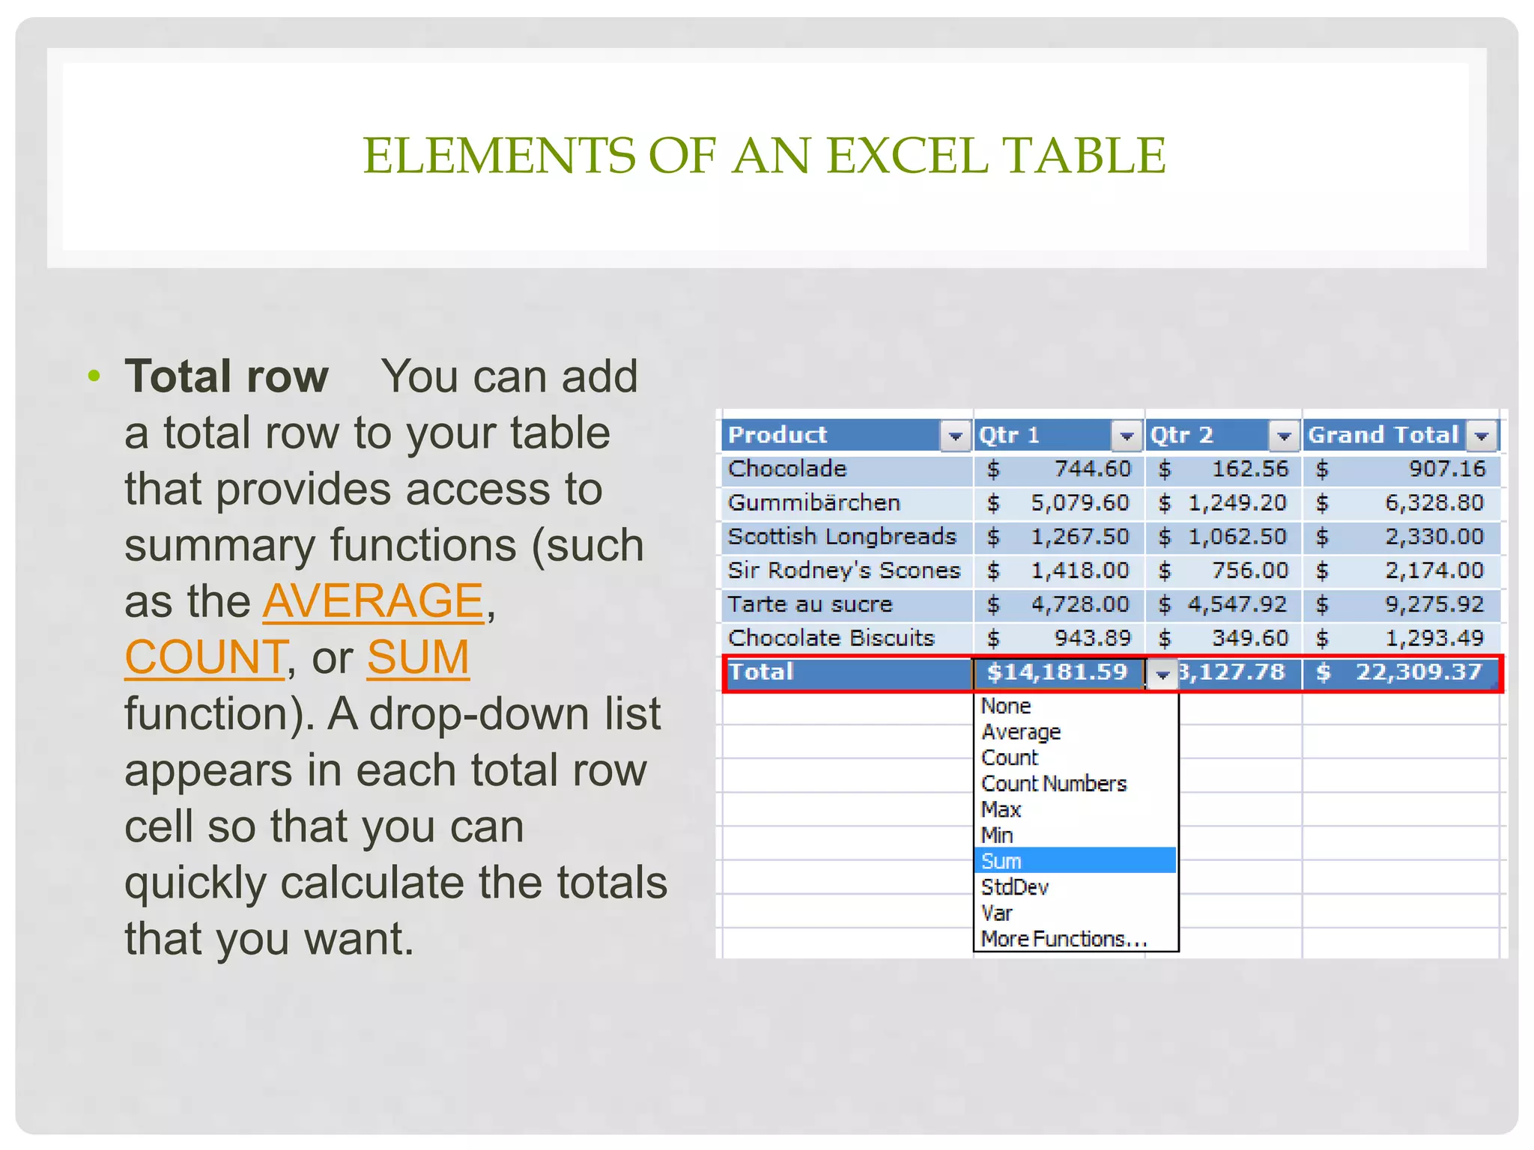The image size is (1534, 1150).
Task: Open the Qtr 1 column filter dropdown
Action: point(1126,436)
